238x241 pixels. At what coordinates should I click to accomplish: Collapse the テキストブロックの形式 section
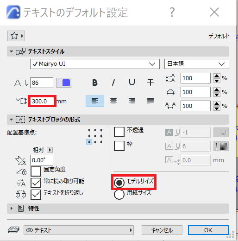tap(11, 120)
